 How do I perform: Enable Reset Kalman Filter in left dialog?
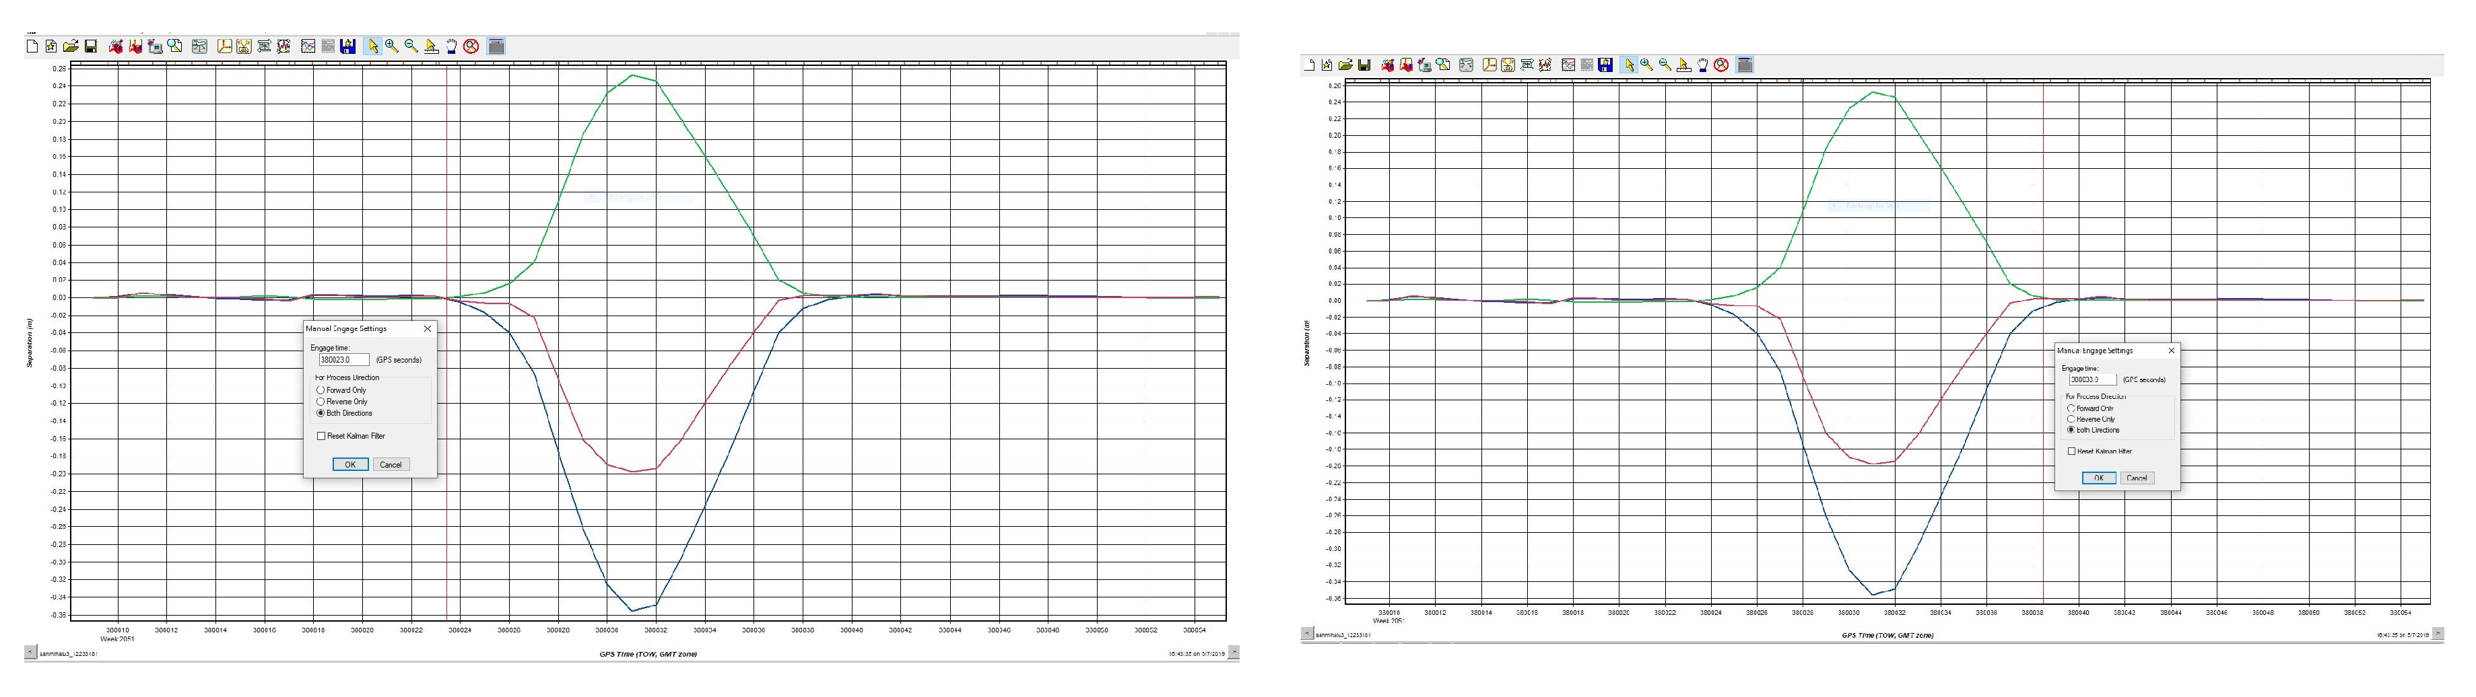point(321,436)
